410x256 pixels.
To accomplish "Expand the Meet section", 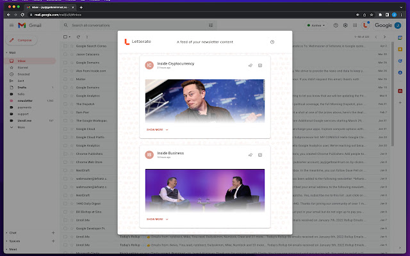I will tap(6, 250).
